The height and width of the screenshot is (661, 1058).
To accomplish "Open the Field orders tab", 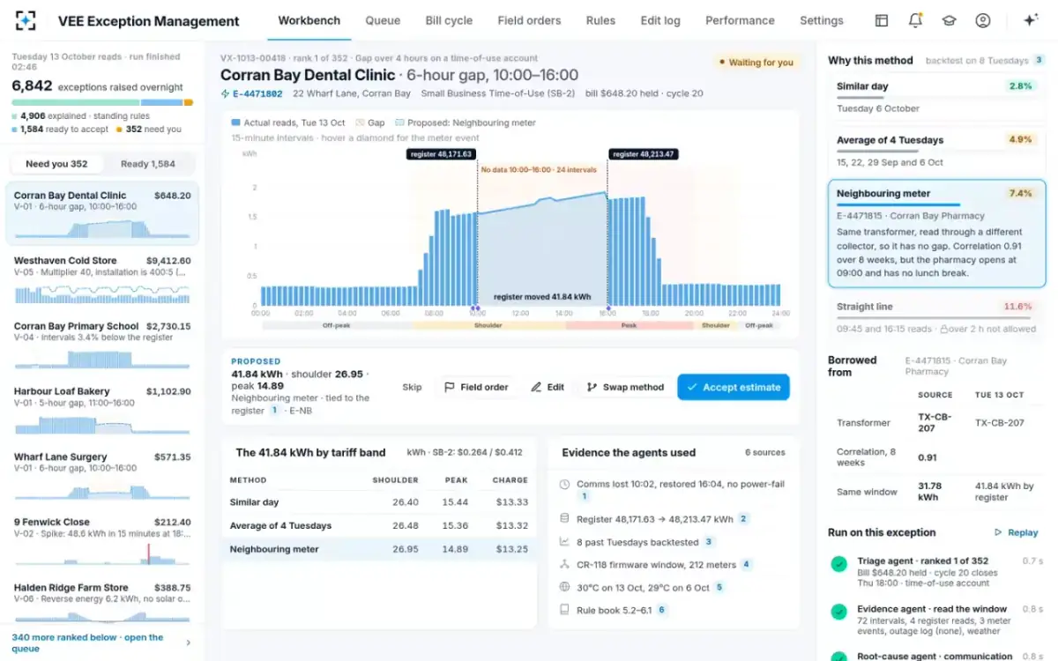I will [x=529, y=20].
